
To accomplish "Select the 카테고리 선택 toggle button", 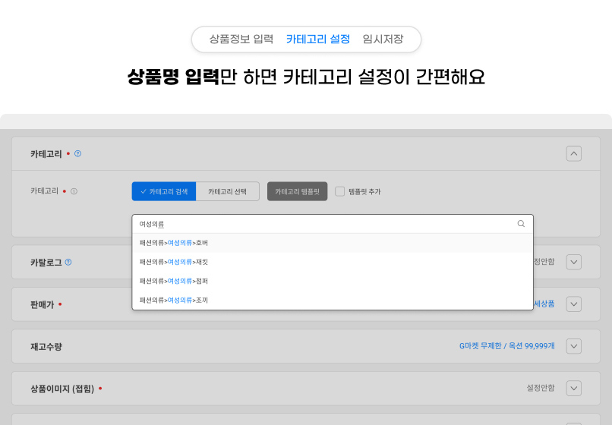I will click(228, 191).
